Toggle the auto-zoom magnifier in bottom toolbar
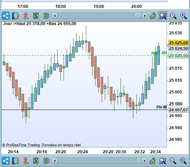The height and width of the screenshot is (167, 190). point(163,161)
